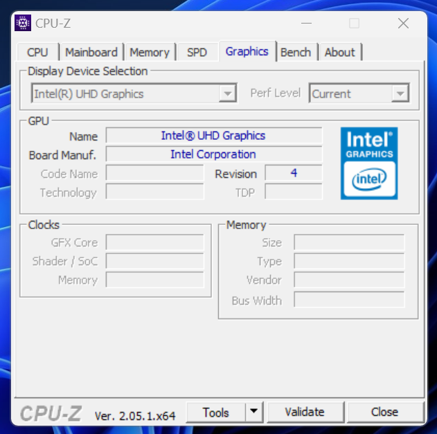Select the Graphics tab

coord(247,52)
